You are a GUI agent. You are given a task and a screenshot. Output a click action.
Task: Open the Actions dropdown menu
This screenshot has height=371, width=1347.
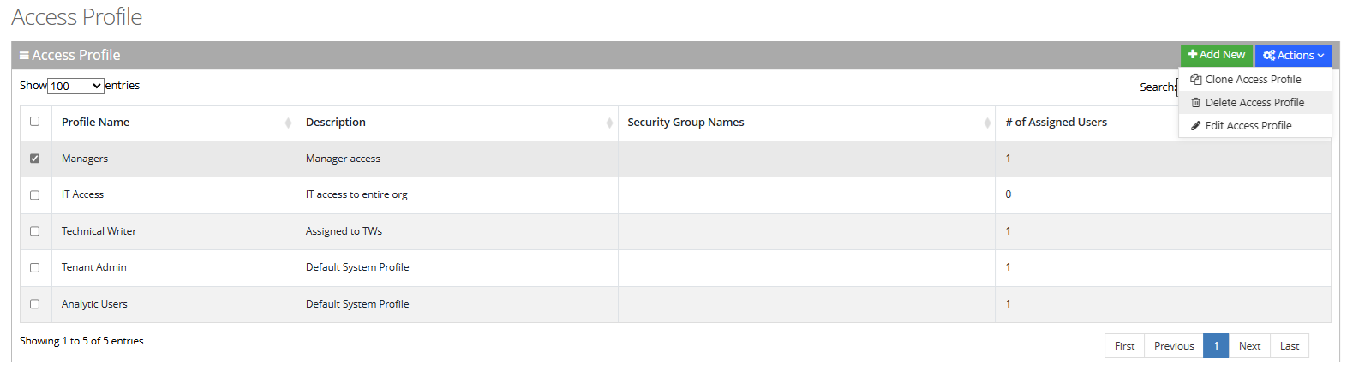(x=1293, y=55)
